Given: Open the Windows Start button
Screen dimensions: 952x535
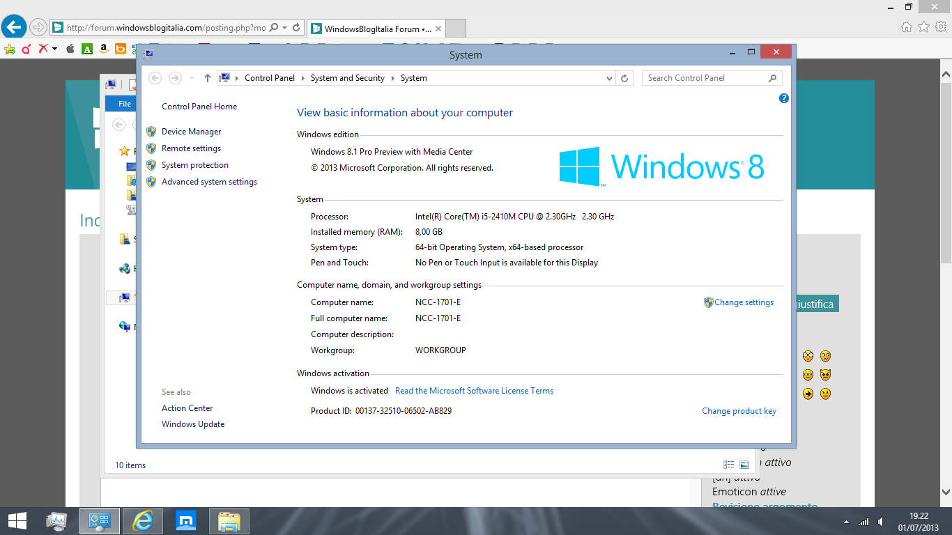Looking at the screenshot, I should coord(17,521).
